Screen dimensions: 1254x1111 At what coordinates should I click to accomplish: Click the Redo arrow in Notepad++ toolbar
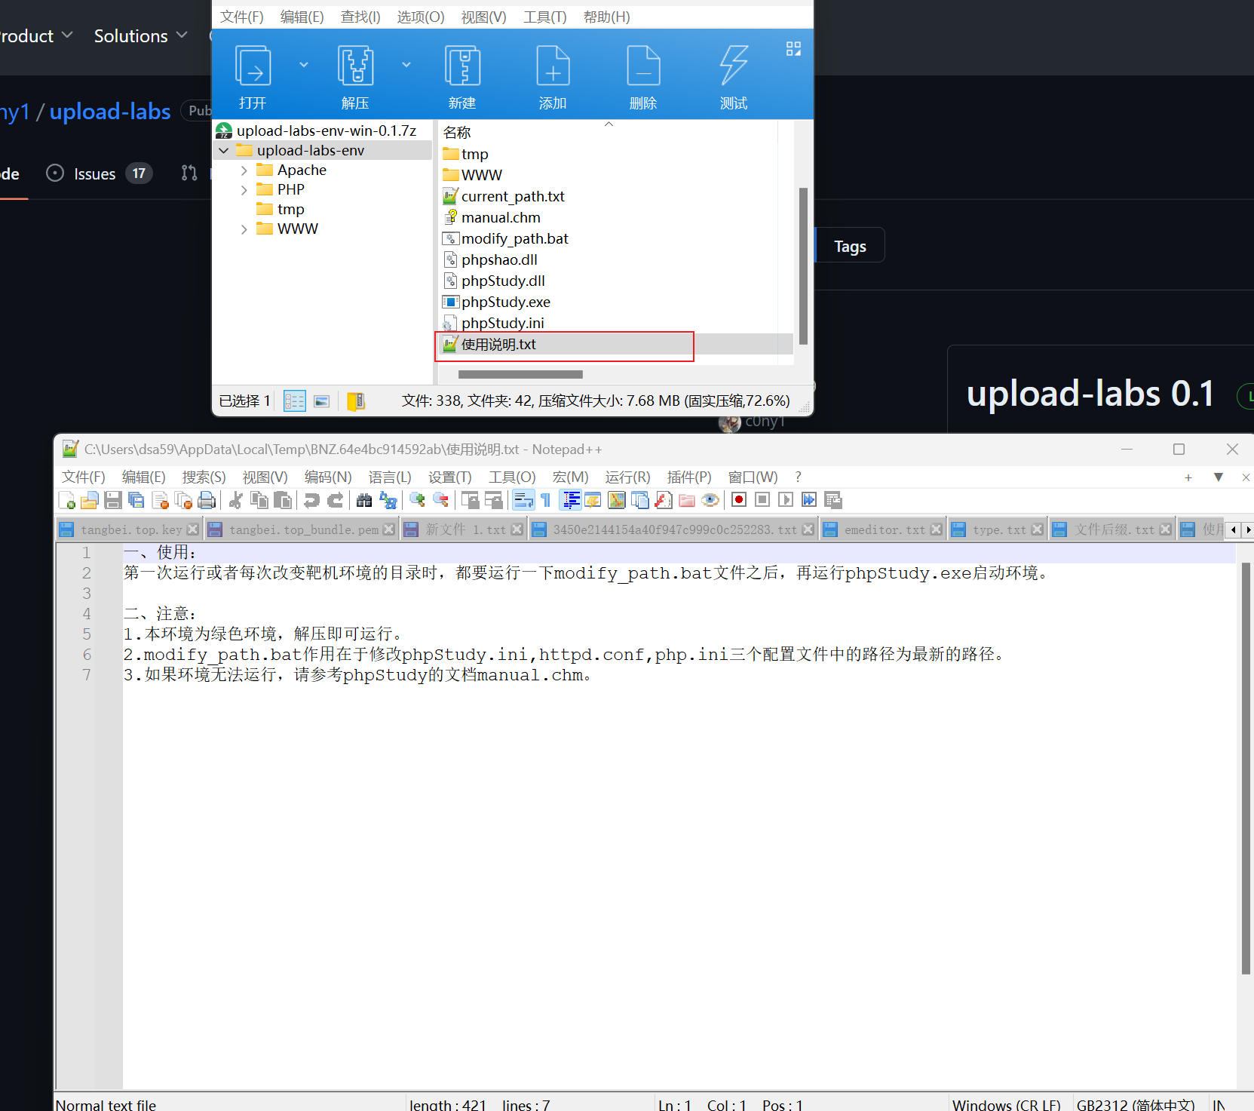click(x=336, y=500)
